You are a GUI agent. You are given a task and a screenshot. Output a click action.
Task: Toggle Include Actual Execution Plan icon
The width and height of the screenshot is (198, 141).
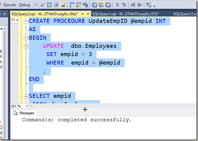pyautogui.click(x=72, y=5)
